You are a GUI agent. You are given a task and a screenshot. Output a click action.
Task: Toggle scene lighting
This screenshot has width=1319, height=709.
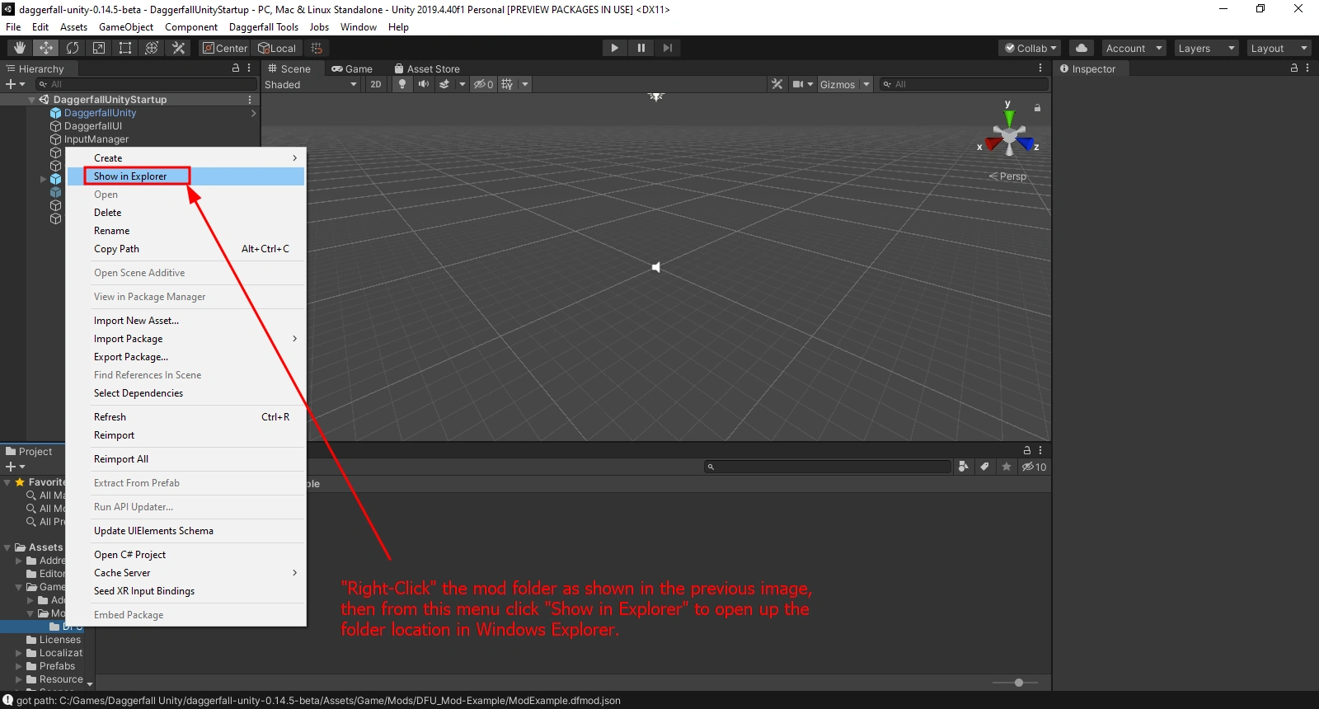[402, 84]
